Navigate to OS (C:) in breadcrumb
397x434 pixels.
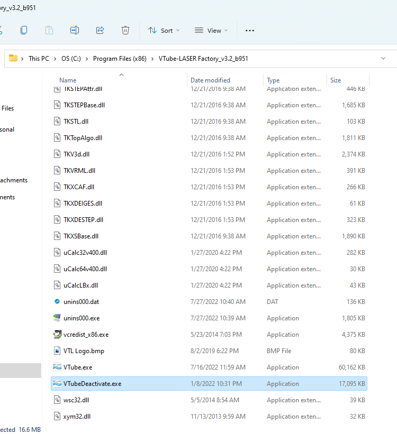point(73,59)
